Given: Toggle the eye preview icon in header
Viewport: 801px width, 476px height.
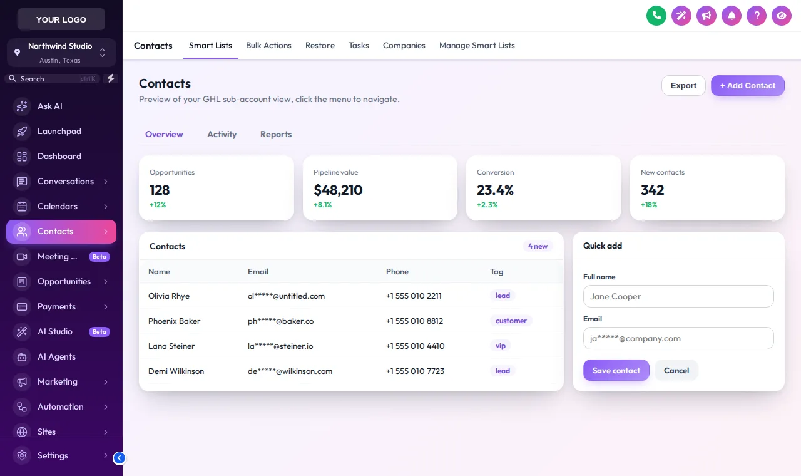Looking at the screenshot, I should [782, 16].
